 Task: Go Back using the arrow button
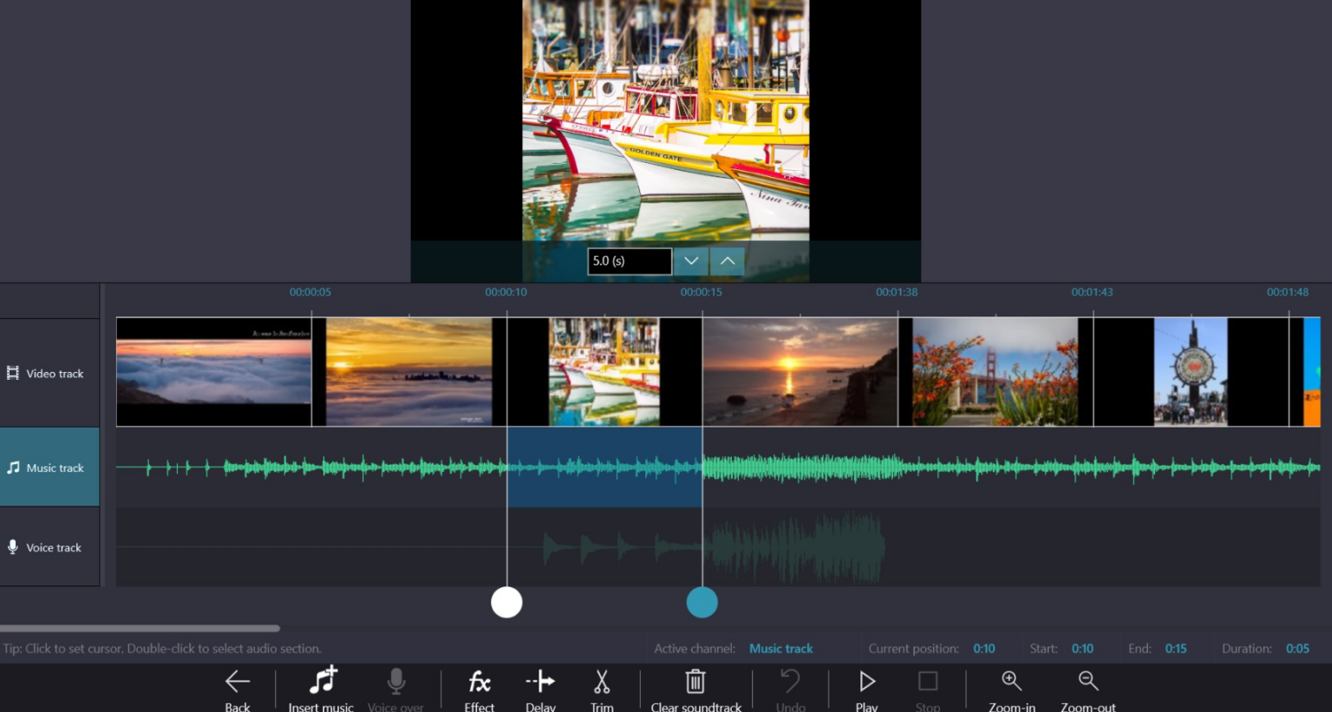pos(237,682)
